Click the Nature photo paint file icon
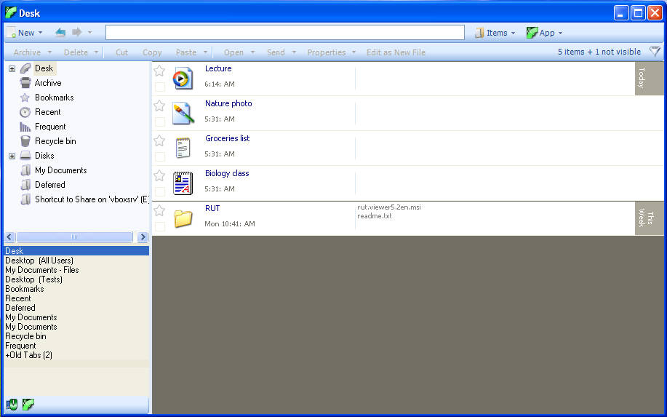 pyautogui.click(x=183, y=114)
